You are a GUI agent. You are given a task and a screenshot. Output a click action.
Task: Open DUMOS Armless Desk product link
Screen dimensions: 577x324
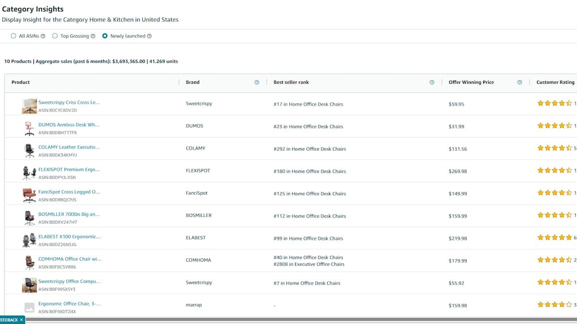69,125
